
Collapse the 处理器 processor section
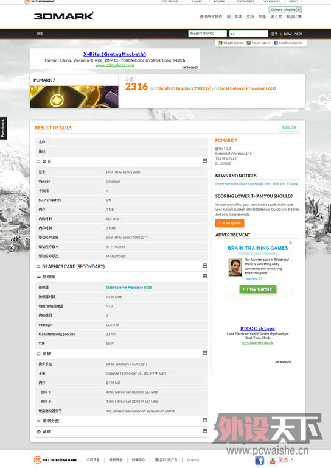click(x=205, y=277)
